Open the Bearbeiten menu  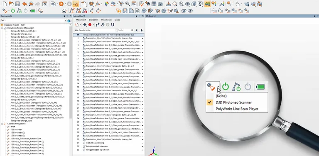(x=93, y=19)
